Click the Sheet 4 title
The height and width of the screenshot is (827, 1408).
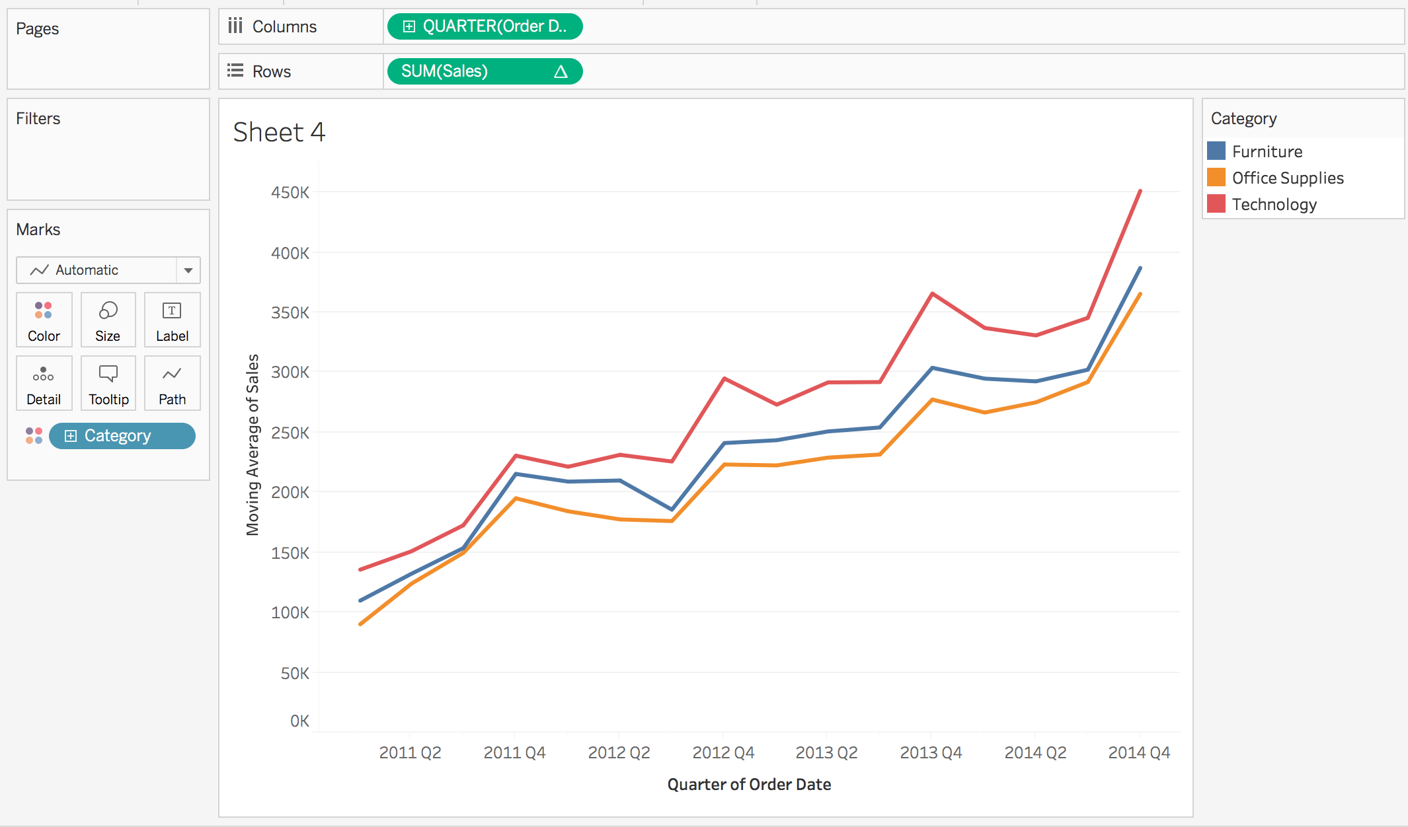[x=279, y=132]
